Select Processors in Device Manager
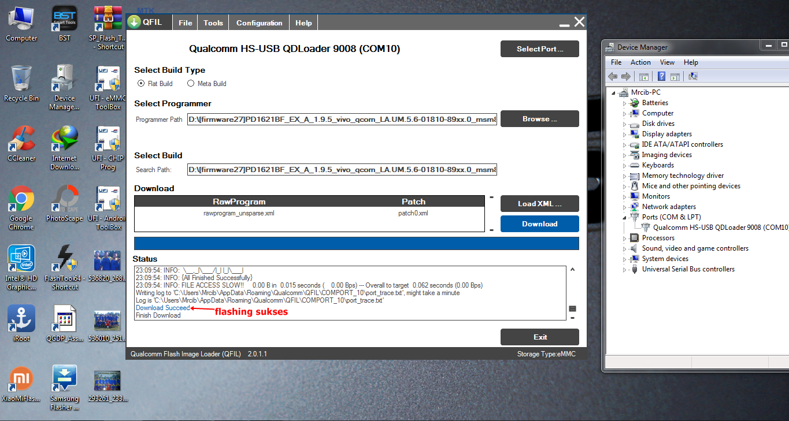Screen dimensions: 789x421 (658, 238)
